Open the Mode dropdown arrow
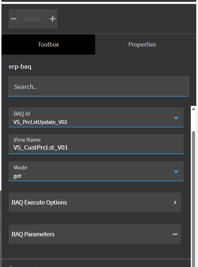This screenshot has width=198, height=267. click(176, 172)
